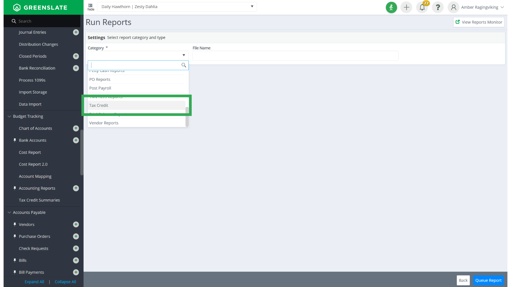
Task: Click plus next to Purchase Orders
Action: (76, 237)
